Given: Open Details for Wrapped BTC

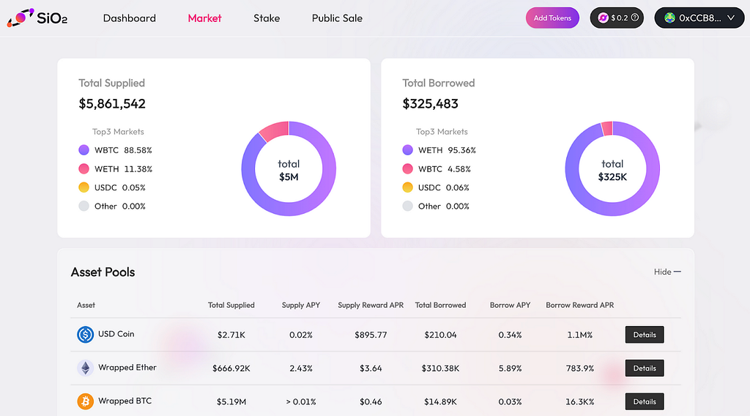Looking at the screenshot, I should tap(645, 401).
